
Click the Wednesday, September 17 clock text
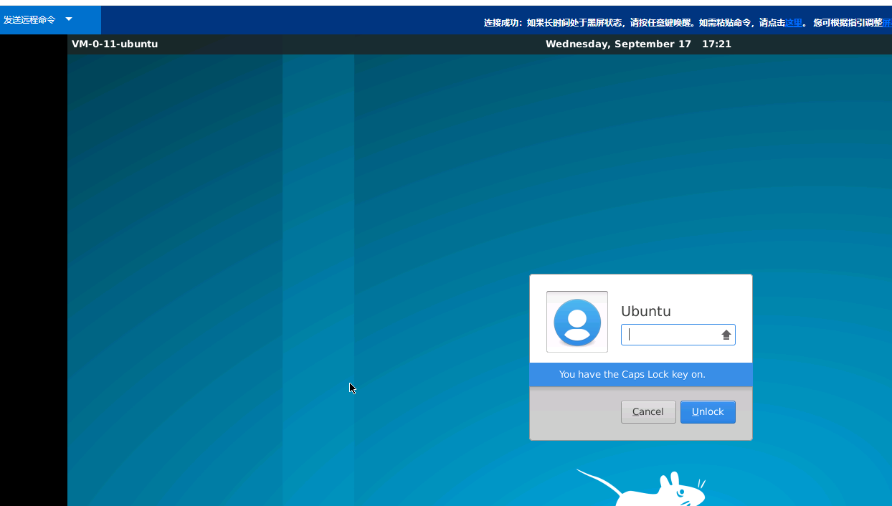coord(638,44)
